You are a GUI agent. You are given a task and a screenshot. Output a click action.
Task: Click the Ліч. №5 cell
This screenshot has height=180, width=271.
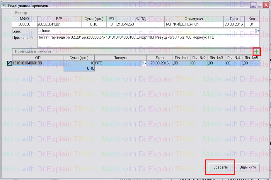251,63
